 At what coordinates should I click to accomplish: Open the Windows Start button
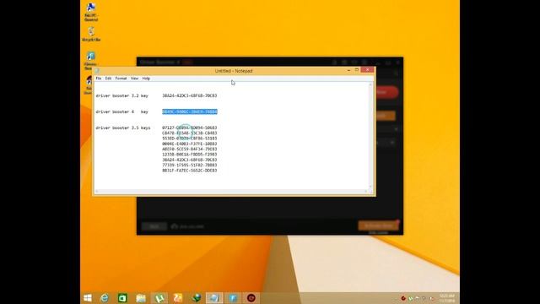pyautogui.click(x=88, y=298)
